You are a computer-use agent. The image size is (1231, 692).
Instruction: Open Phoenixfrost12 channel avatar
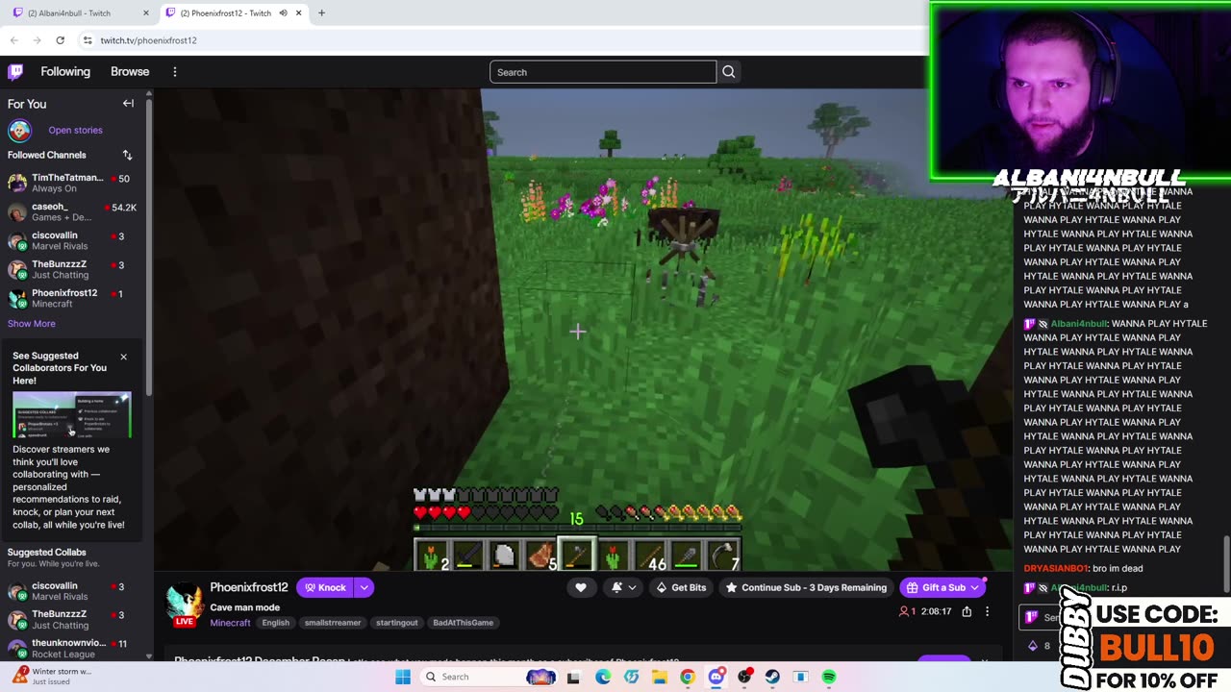pyautogui.click(x=185, y=603)
